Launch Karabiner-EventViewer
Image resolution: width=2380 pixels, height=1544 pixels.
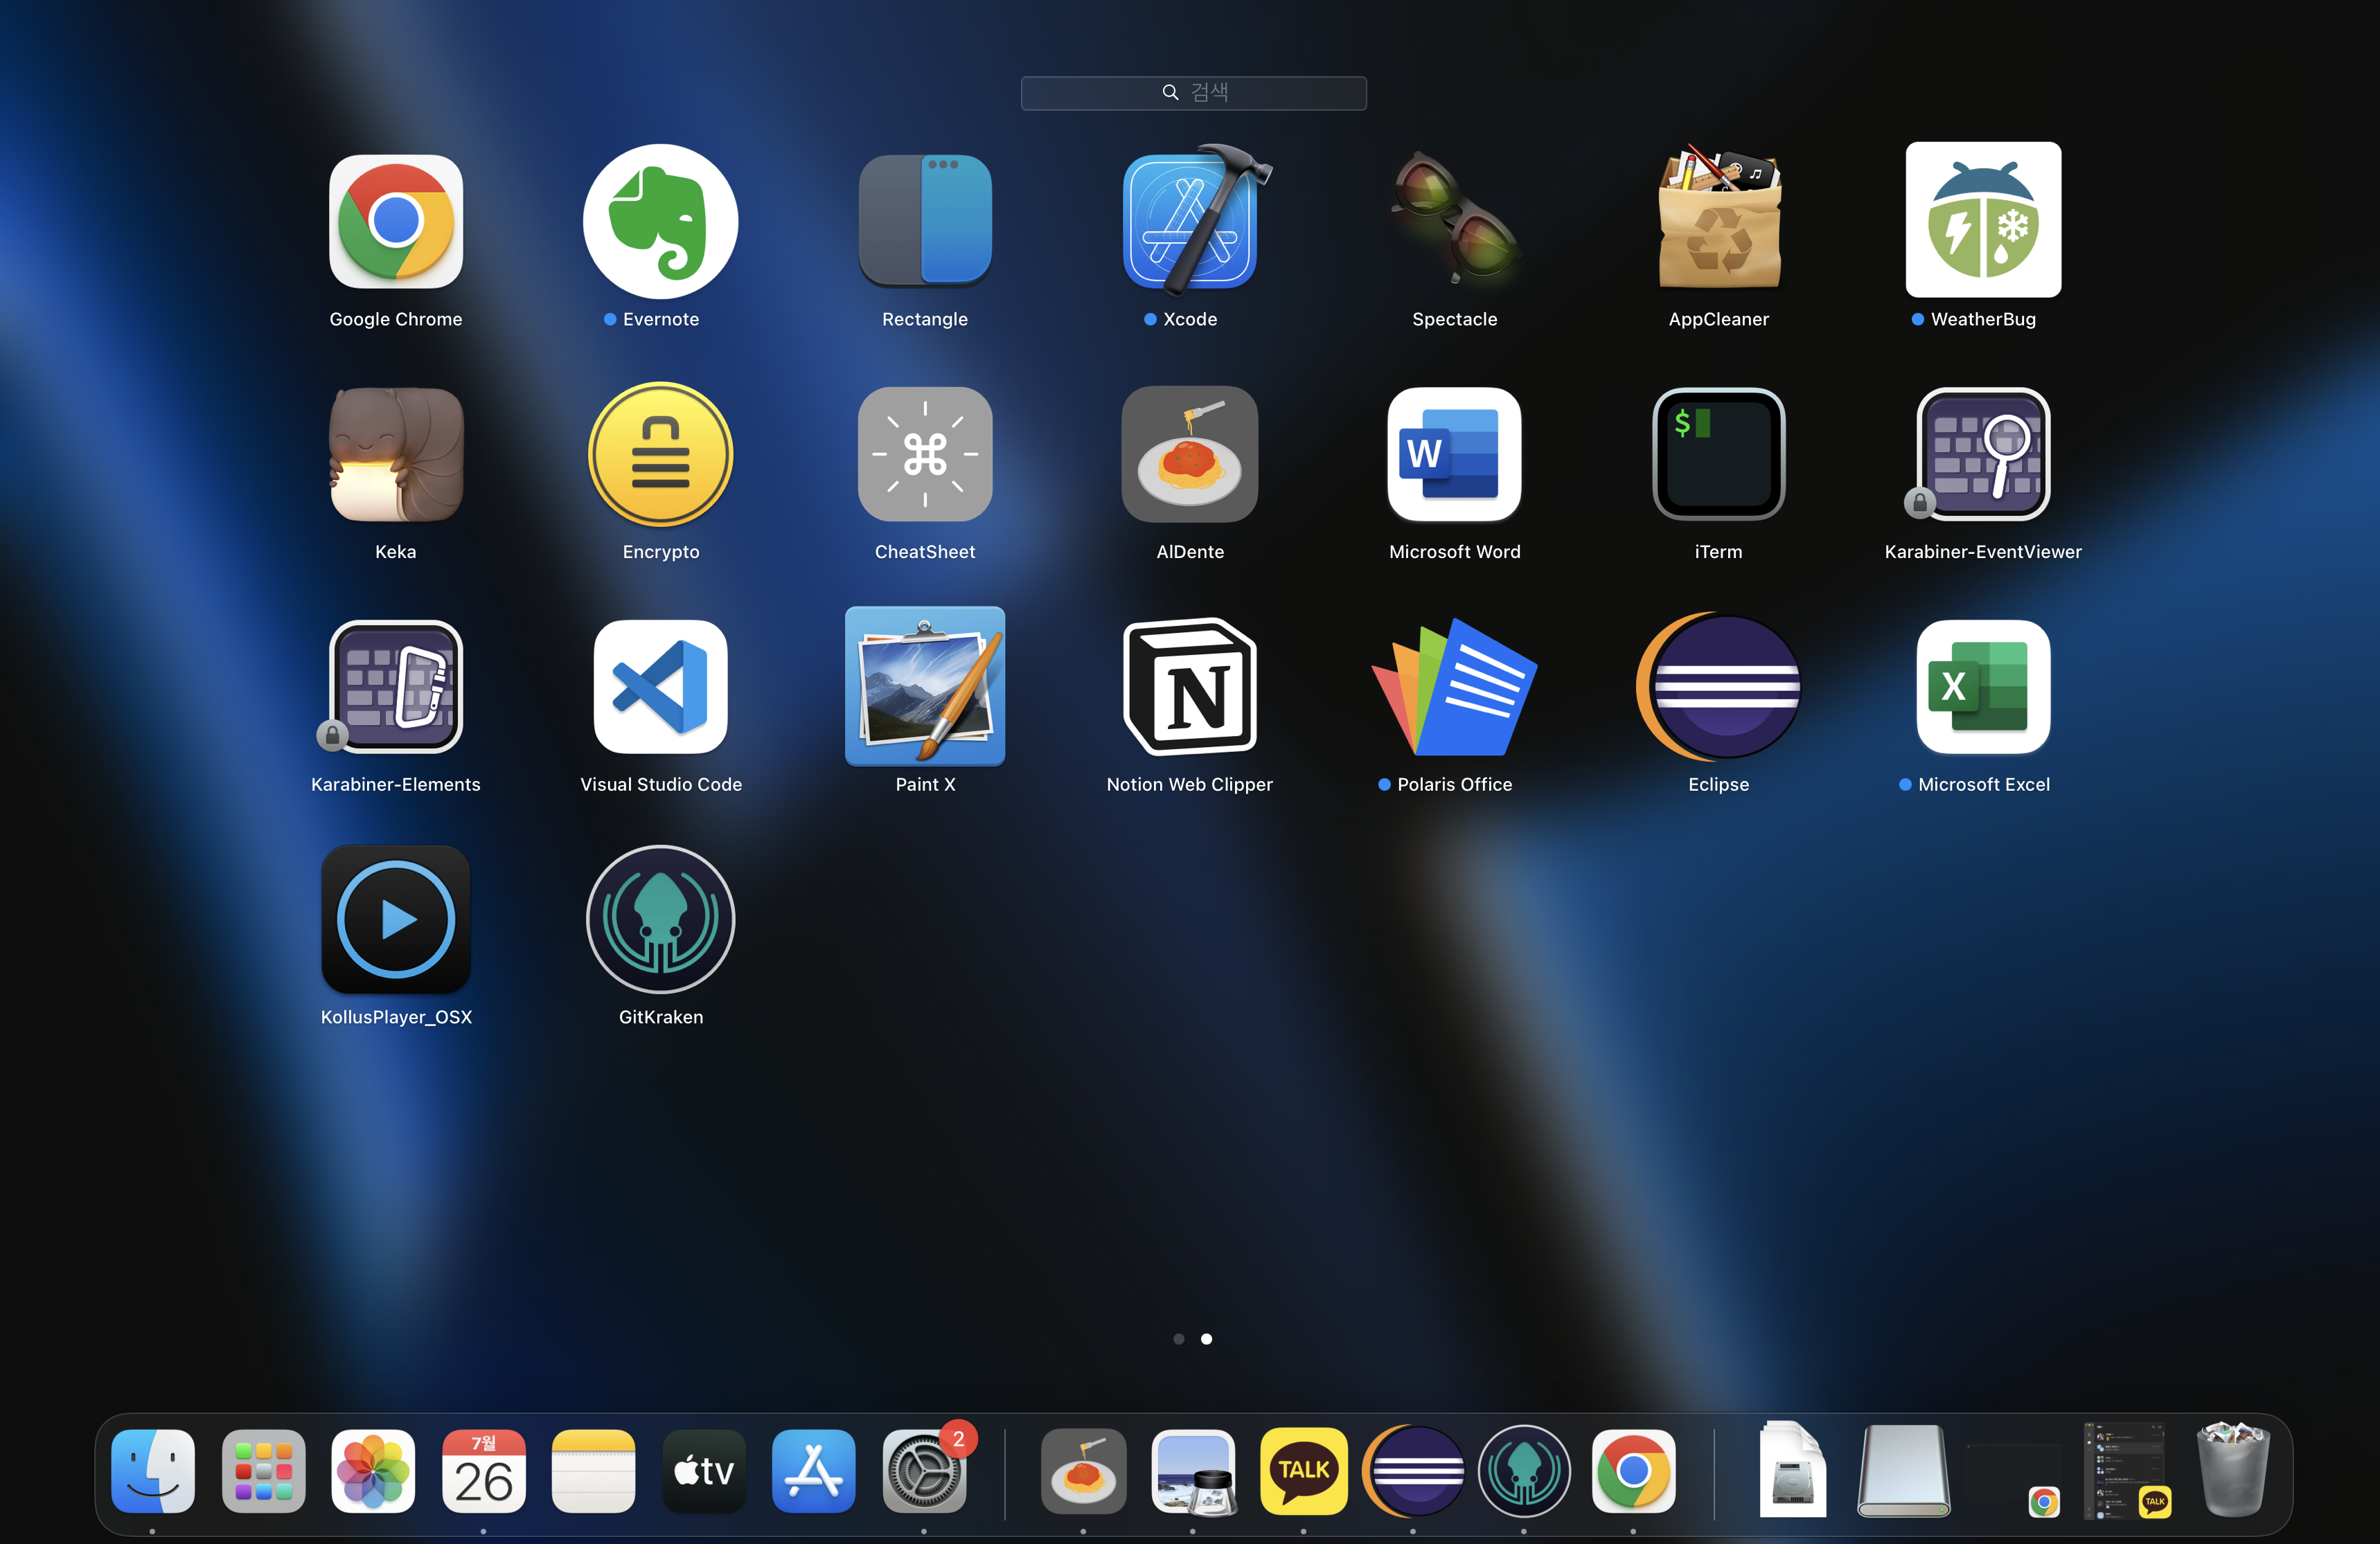1983,455
